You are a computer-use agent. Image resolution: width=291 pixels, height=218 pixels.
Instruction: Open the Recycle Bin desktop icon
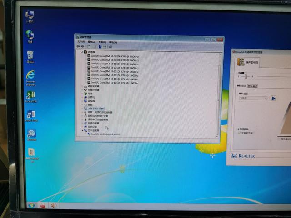30,57
